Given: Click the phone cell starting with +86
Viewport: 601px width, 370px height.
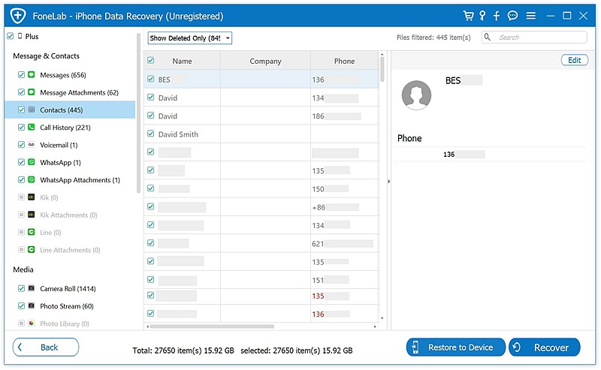Looking at the screenshot, I should tap(345, 207).
